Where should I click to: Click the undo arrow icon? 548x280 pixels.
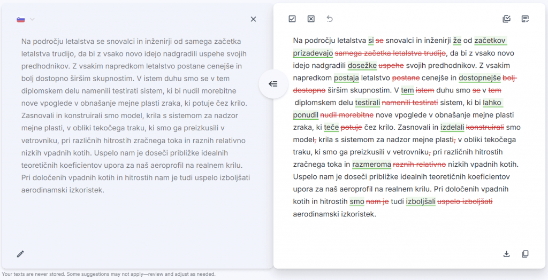tap(330, 19)
